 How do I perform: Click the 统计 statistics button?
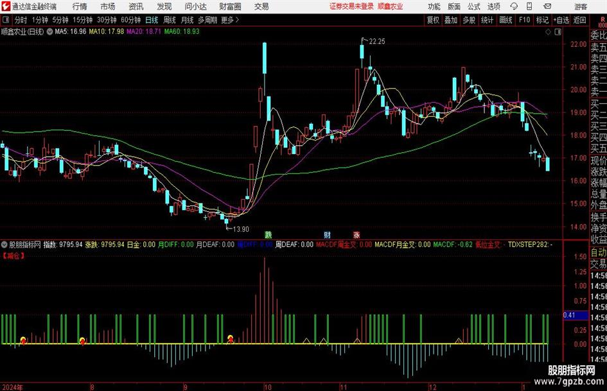pyautogui.click(x=487, y=20)
